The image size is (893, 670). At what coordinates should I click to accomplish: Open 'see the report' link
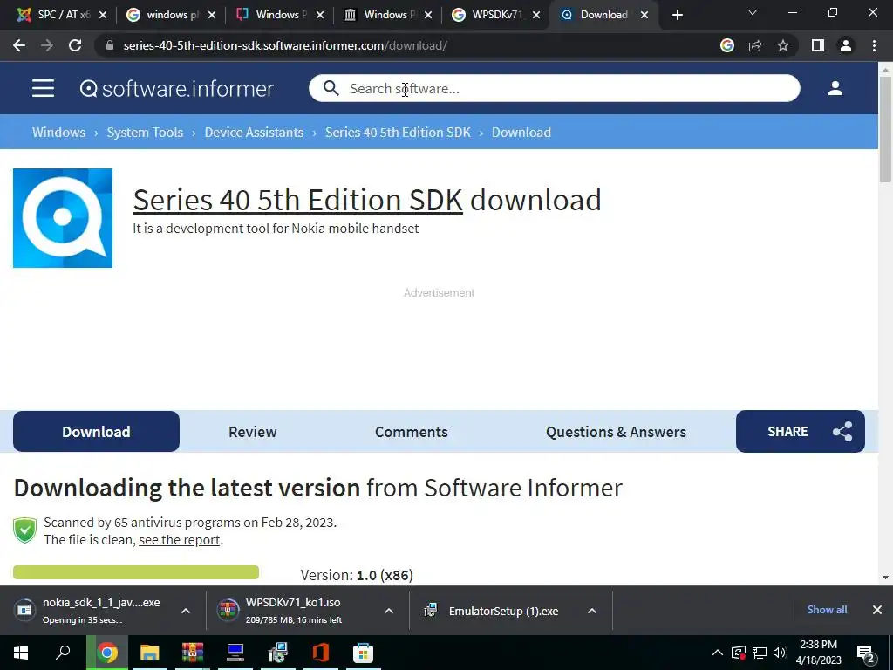click(x=180, y=539)
